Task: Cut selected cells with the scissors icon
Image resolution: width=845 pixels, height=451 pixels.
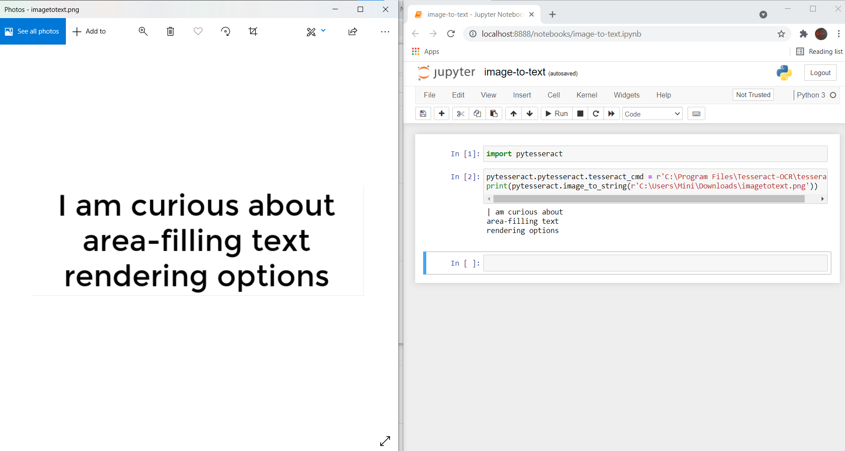Action: pos(461,114)
